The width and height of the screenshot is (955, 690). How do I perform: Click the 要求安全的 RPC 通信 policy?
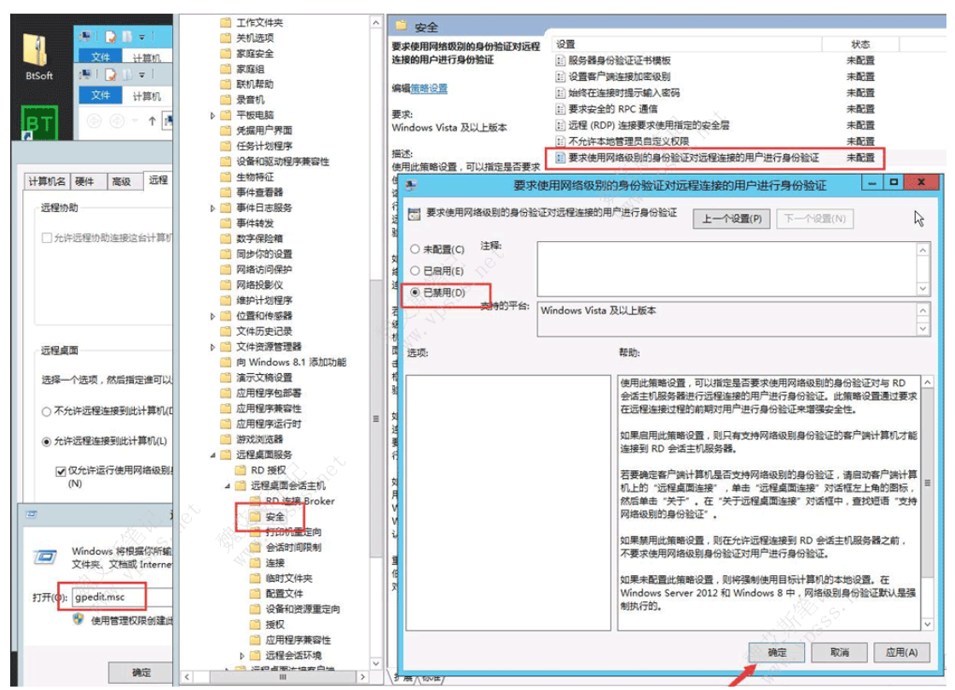pos(612,109)
